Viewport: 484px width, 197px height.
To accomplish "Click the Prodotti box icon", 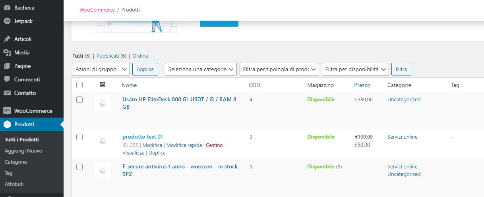I will coord(7,124).
